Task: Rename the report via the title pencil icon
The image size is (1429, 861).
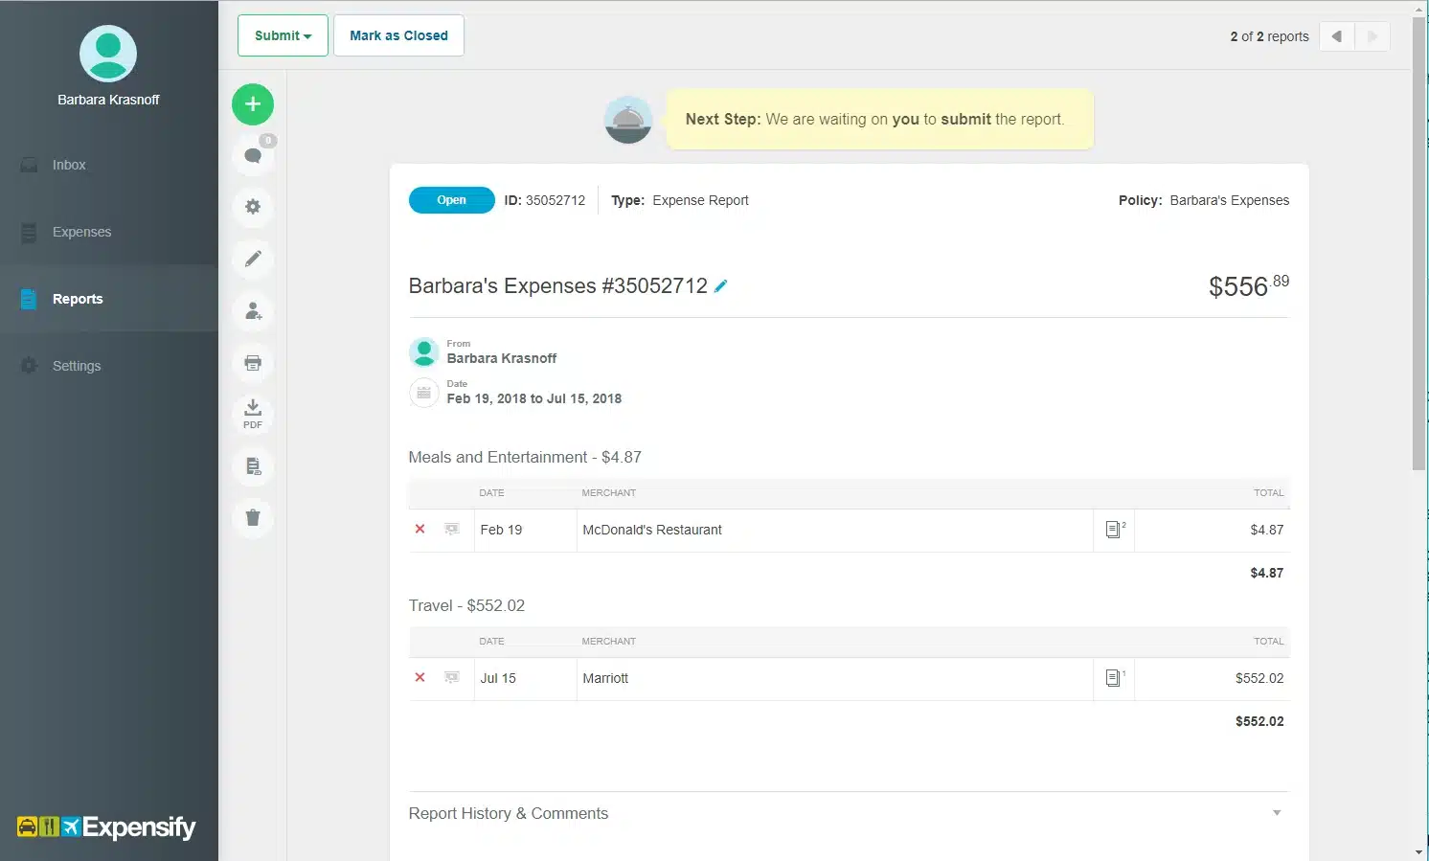Action: (721, 285)
